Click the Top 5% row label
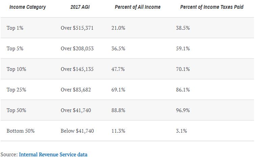The width and height of the screenshot is (257, 160). [x=15, y=49]
